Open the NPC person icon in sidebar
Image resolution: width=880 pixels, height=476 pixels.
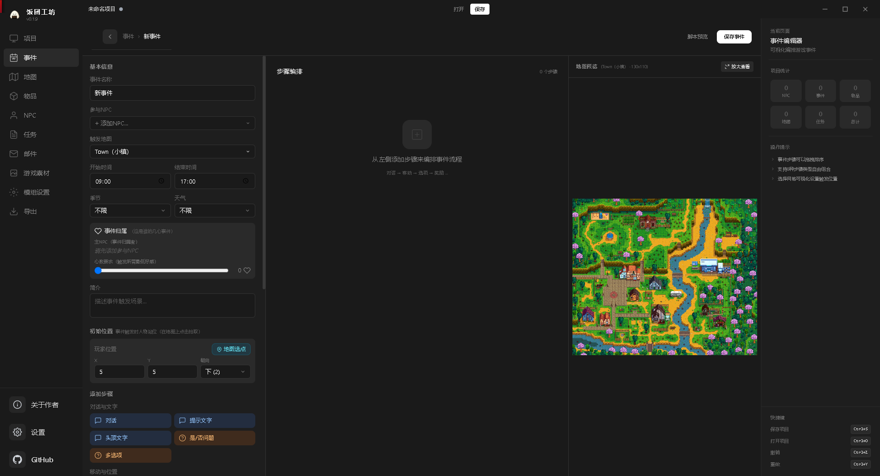pyautogui.click(x=14, y=115)
